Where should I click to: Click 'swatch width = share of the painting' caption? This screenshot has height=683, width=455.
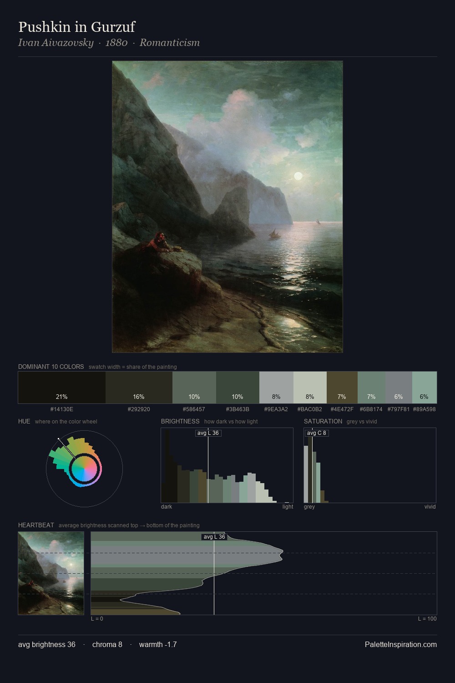[133, 367]
